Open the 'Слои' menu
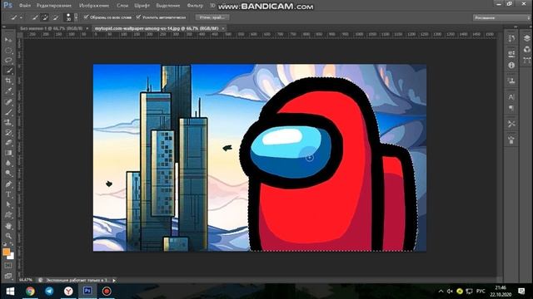This screenshot has width=533, height=299. pos(122,6)
